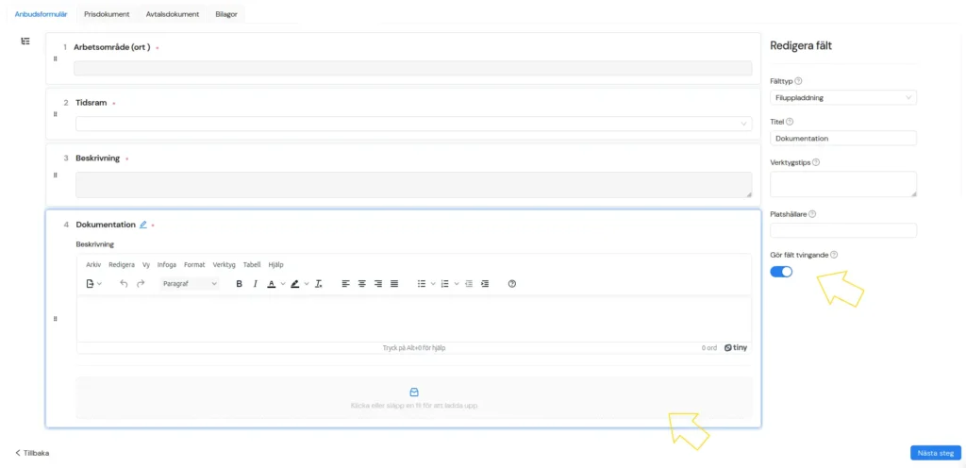
Task: Disable the 'Gör fält tvingande' switch
Action: (x=781, y=272)
